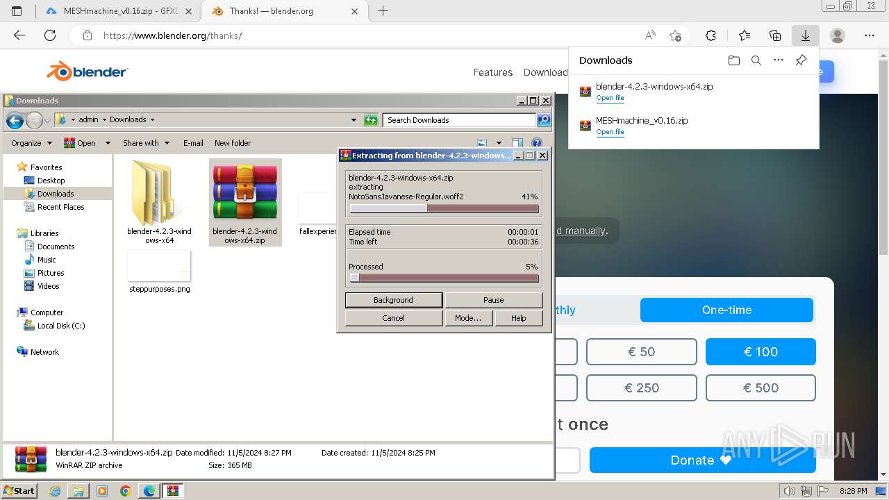Refresh the Explorer Downloads folder

(x=371, y=120)
